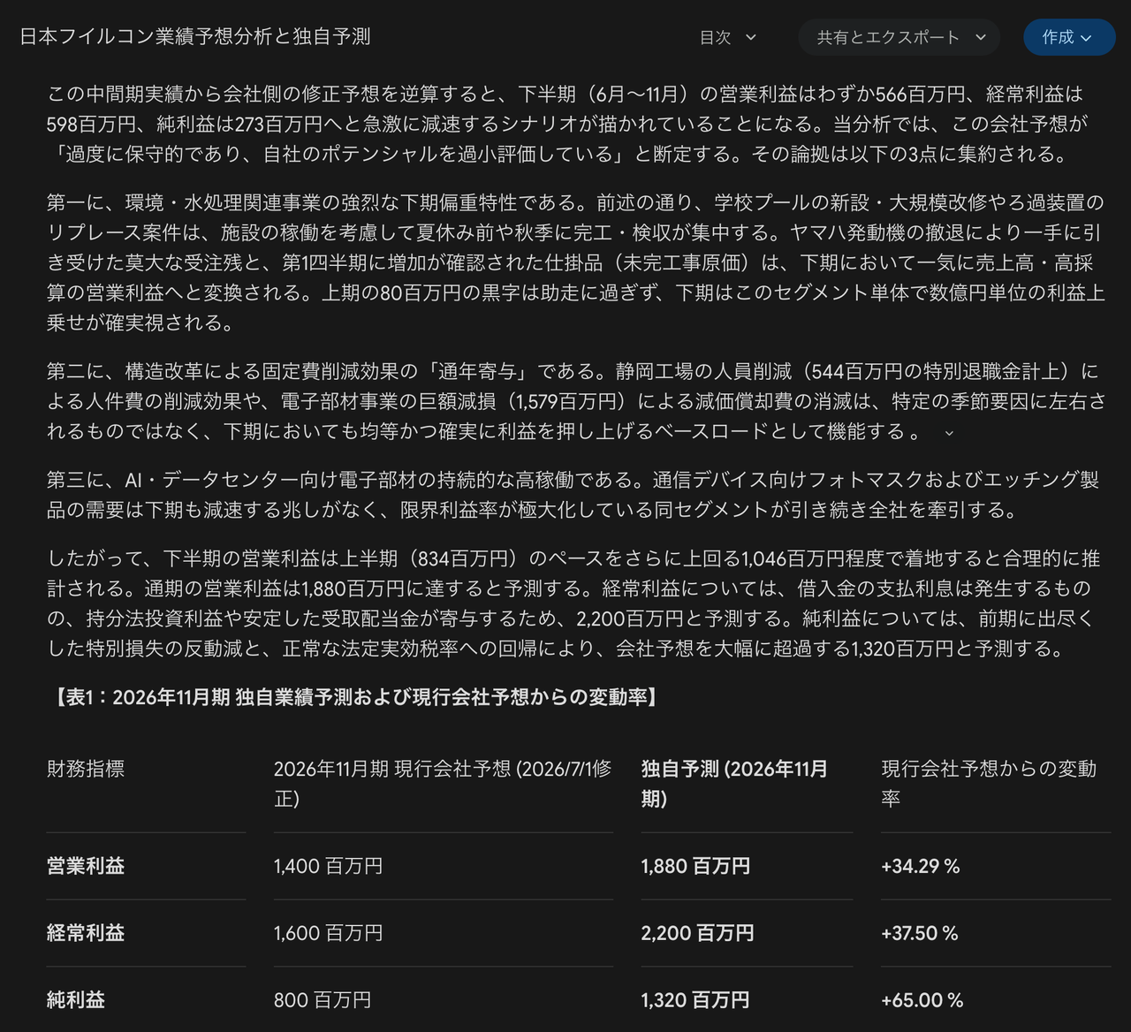
Task: Expand the small chevron after ベースロードとして機能する
Action: 950,433
